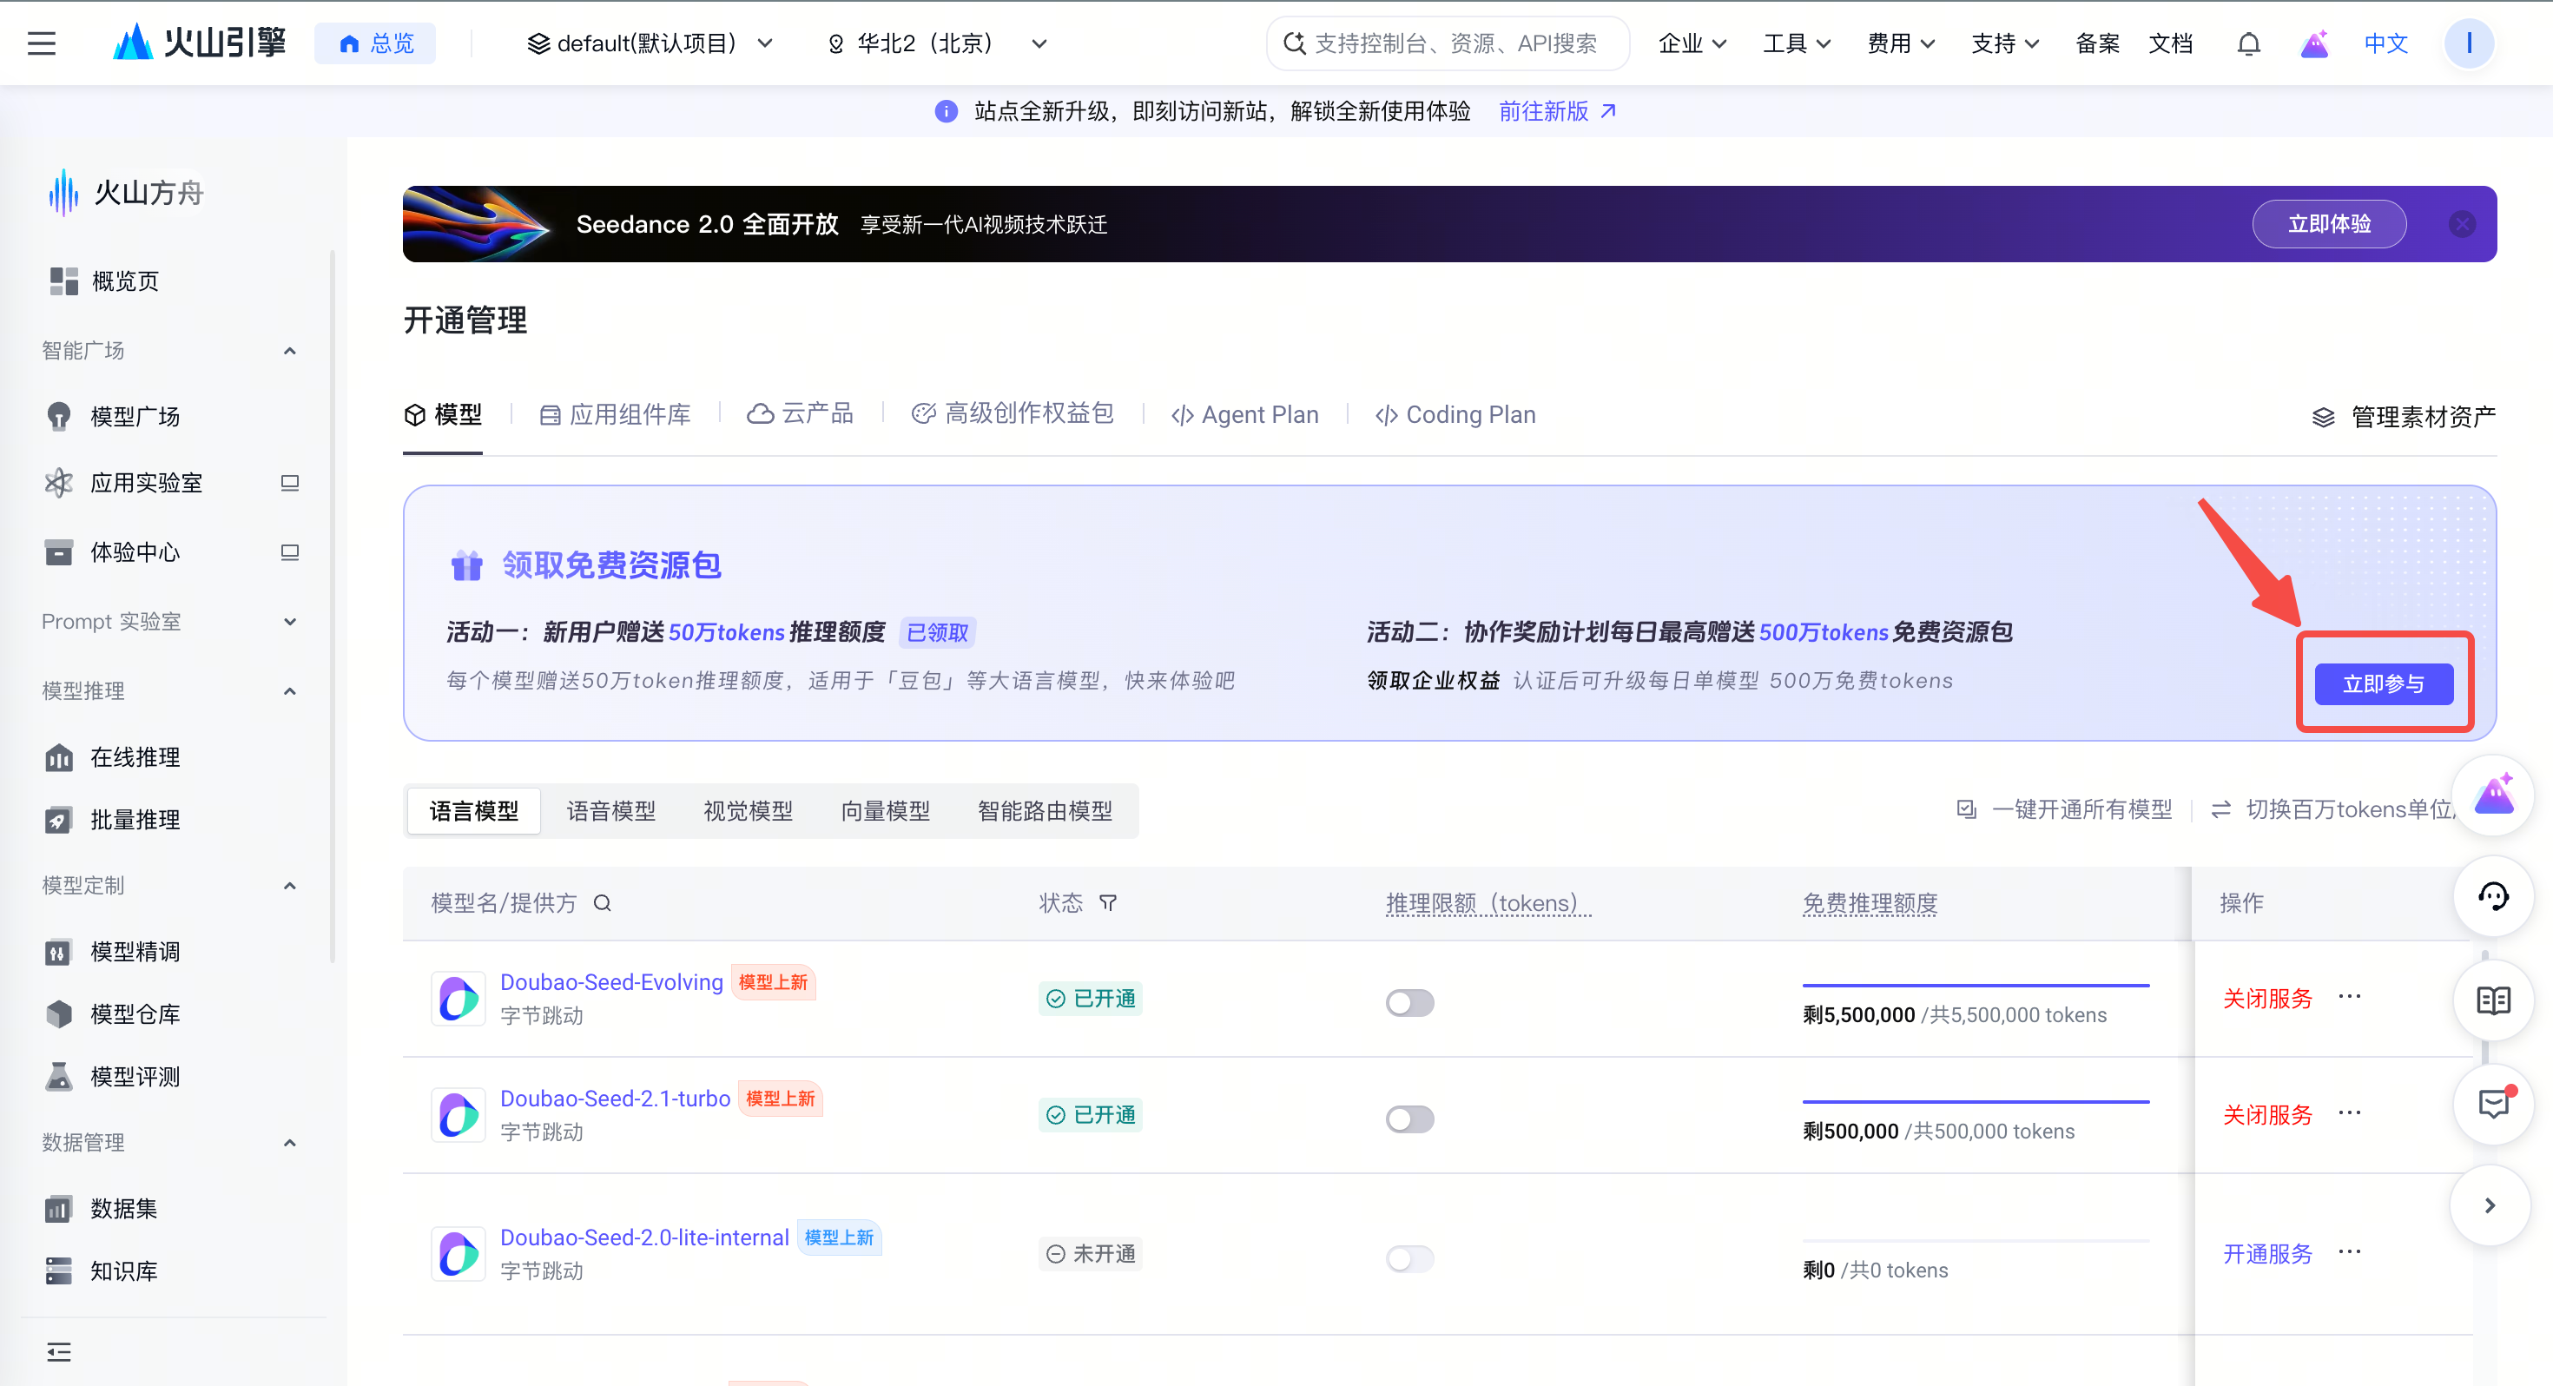Open the user avatar menu
The height and width of the screenshot is (1386, 2553).
tap(2468, 43)
